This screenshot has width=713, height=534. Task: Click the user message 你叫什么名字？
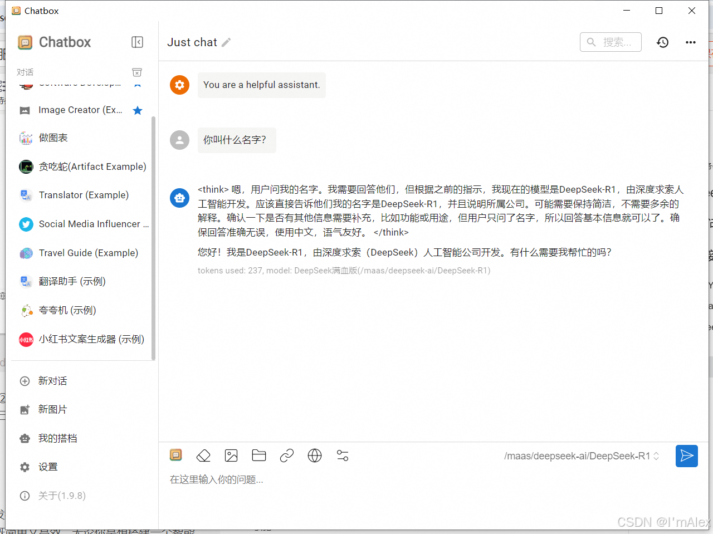pyautogui.click(x=237, y=140)
